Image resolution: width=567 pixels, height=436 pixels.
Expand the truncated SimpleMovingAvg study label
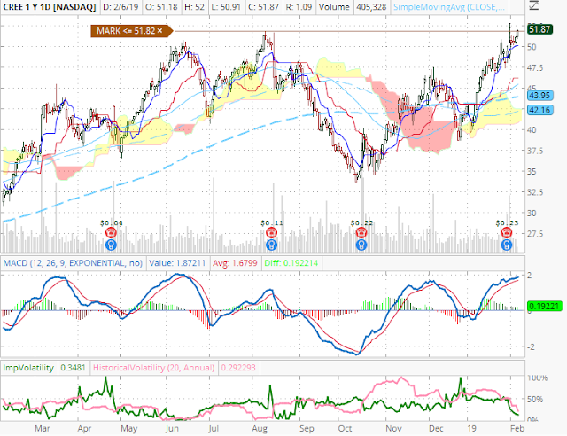[449, 7]
